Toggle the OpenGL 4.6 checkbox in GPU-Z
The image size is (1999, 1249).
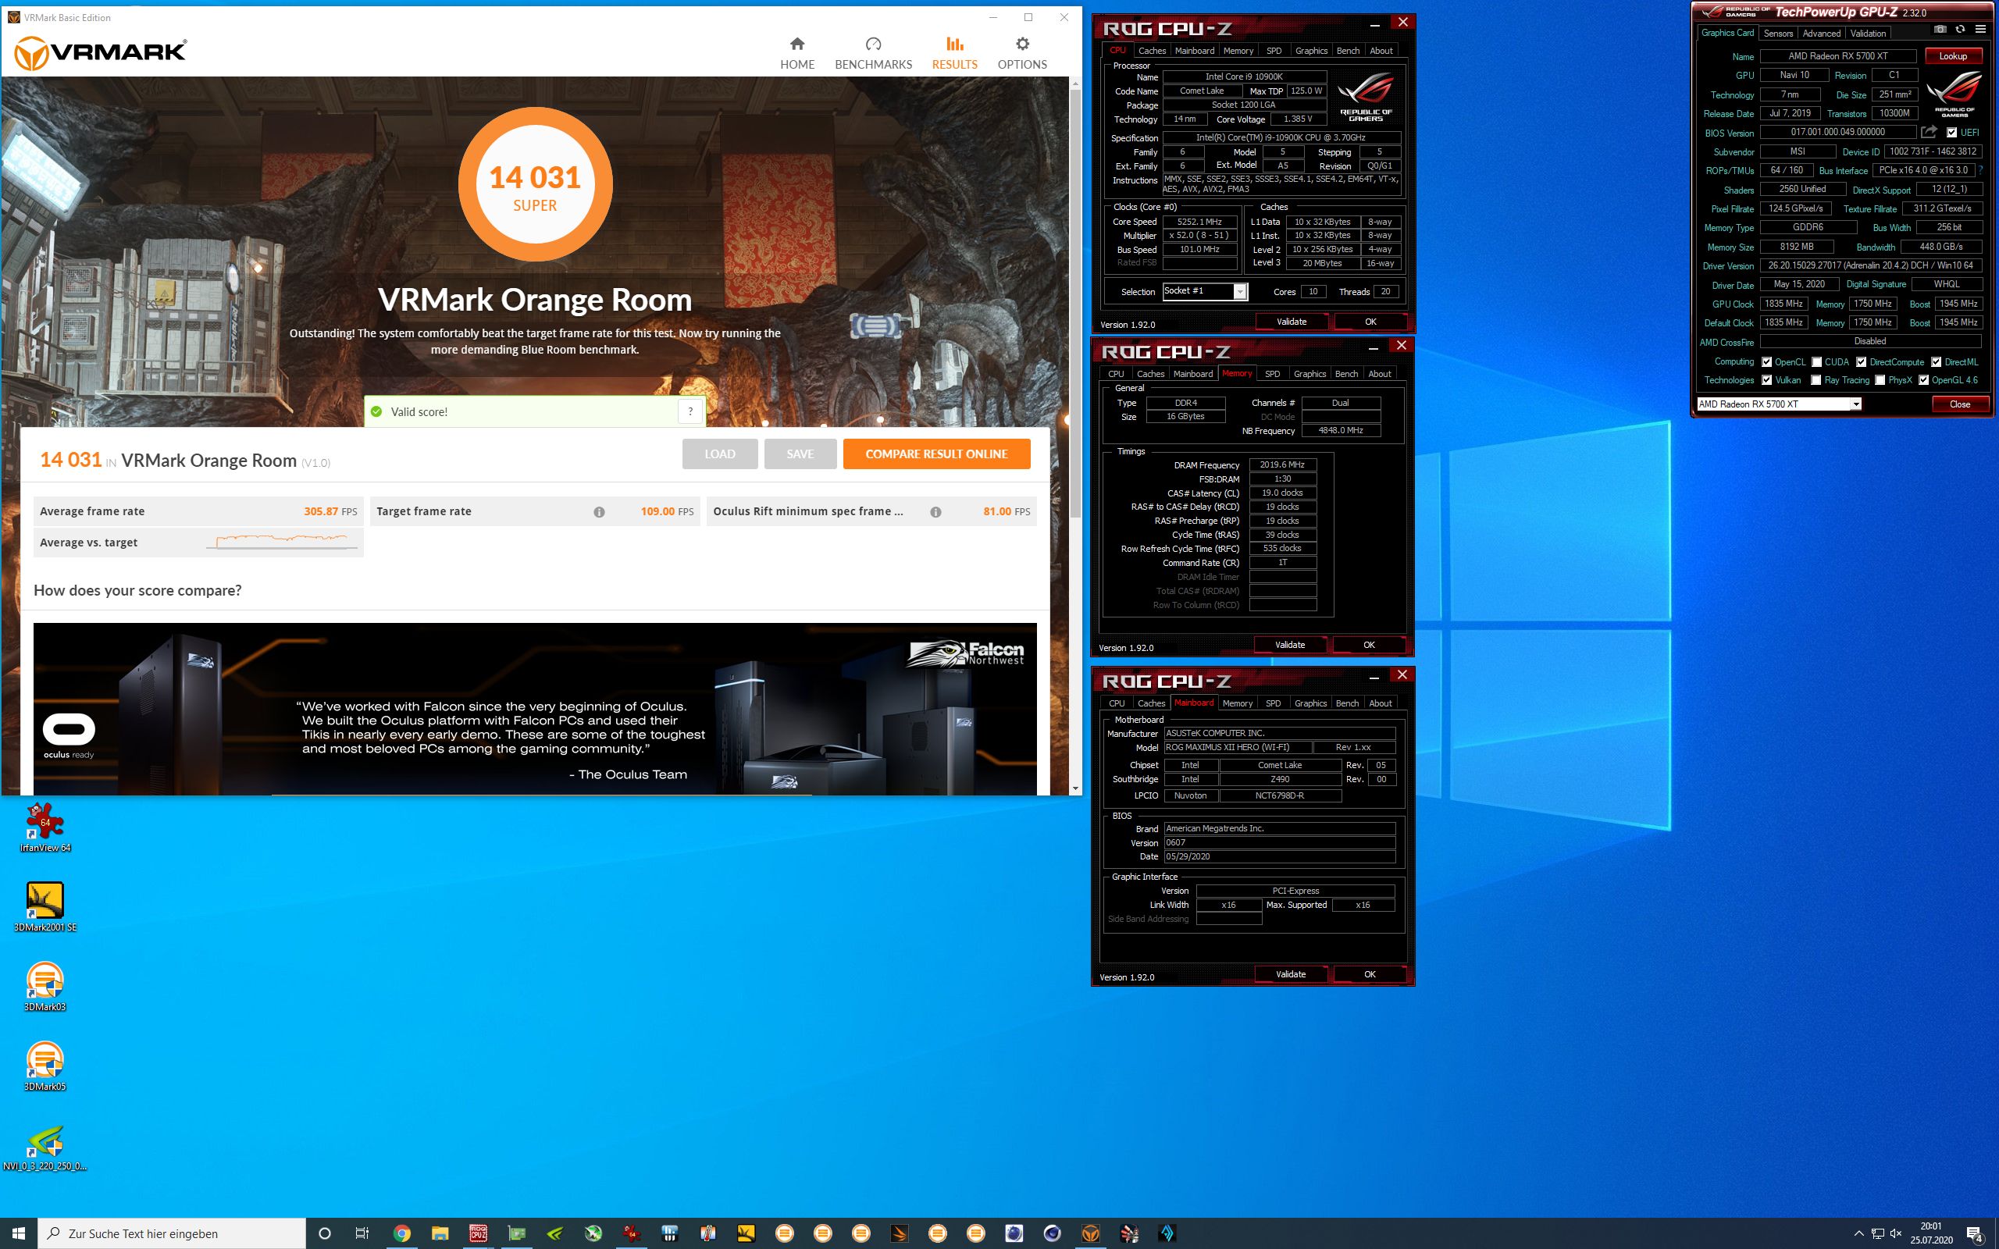click(x=1924, y=380)
